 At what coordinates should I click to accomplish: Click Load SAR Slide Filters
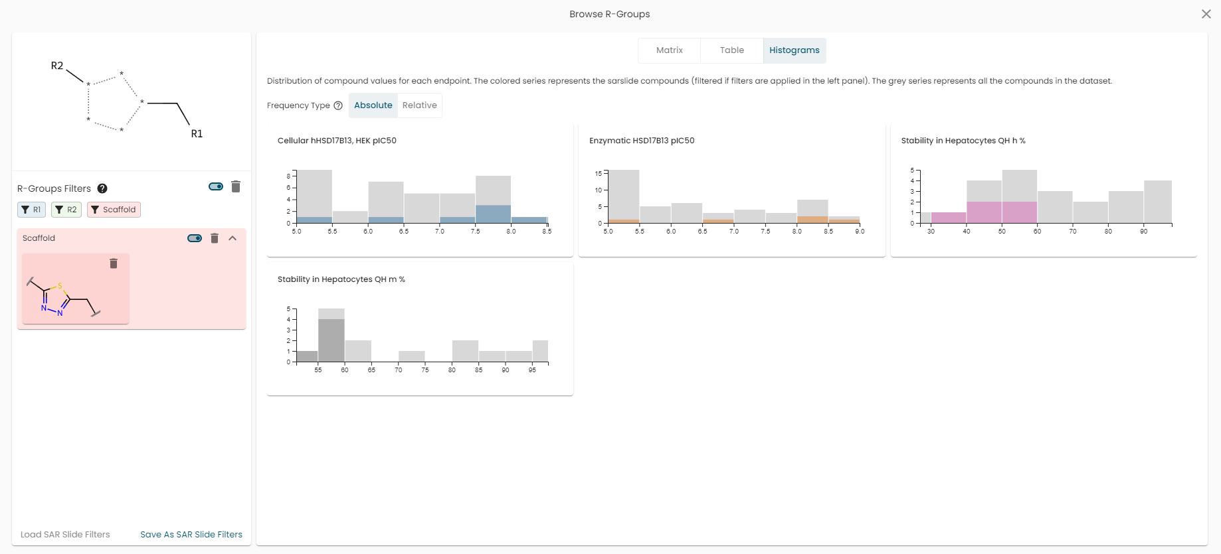coord(65,535)
